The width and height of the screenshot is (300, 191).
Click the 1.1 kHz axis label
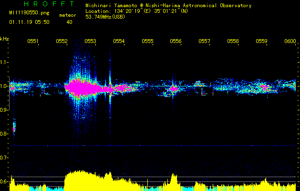pos(3,62)
